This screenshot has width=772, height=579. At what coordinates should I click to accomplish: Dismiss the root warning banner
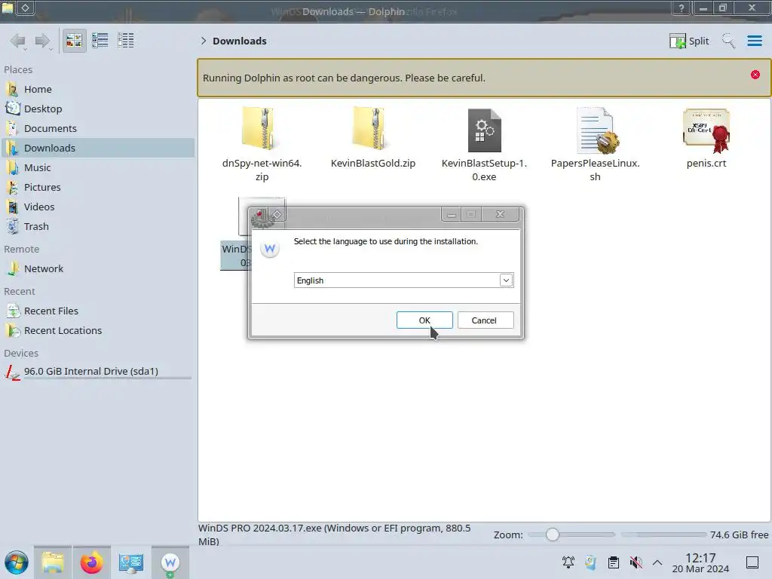point(755,75)
